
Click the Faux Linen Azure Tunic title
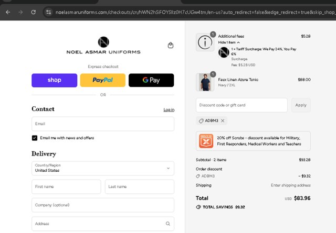tap(238, 80)
